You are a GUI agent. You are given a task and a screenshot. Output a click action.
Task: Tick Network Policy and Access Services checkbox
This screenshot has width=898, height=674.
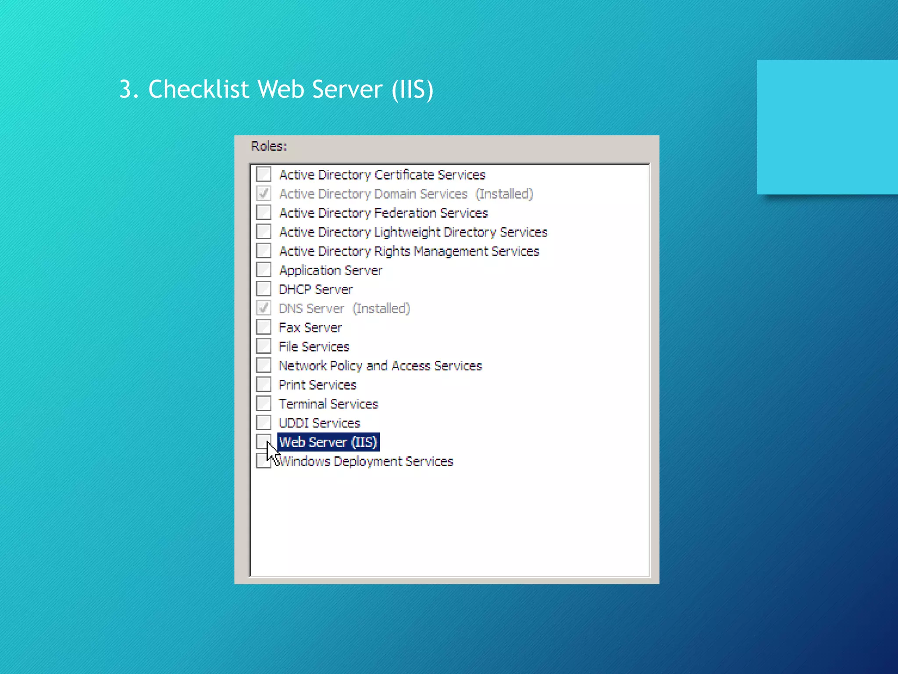264,365
